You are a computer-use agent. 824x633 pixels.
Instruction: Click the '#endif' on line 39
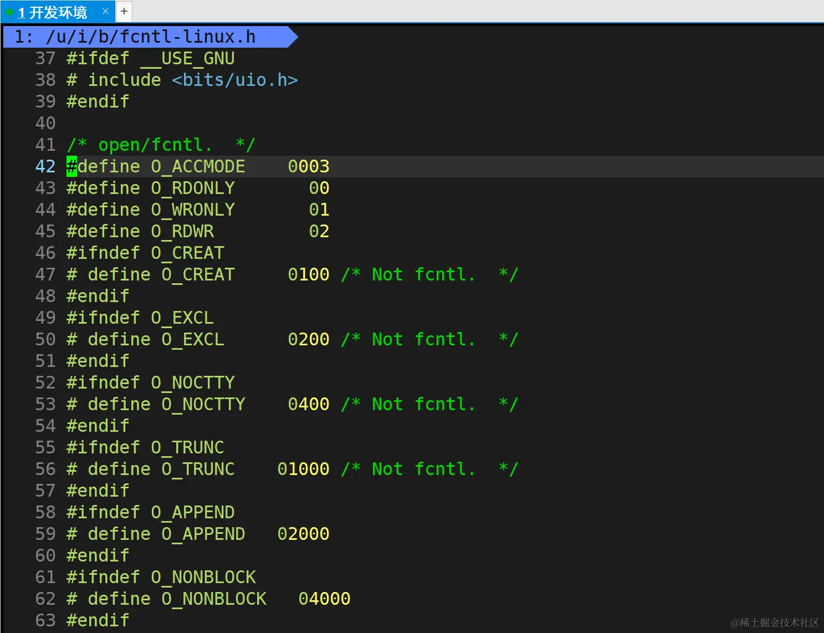click(x=98, y=101)
